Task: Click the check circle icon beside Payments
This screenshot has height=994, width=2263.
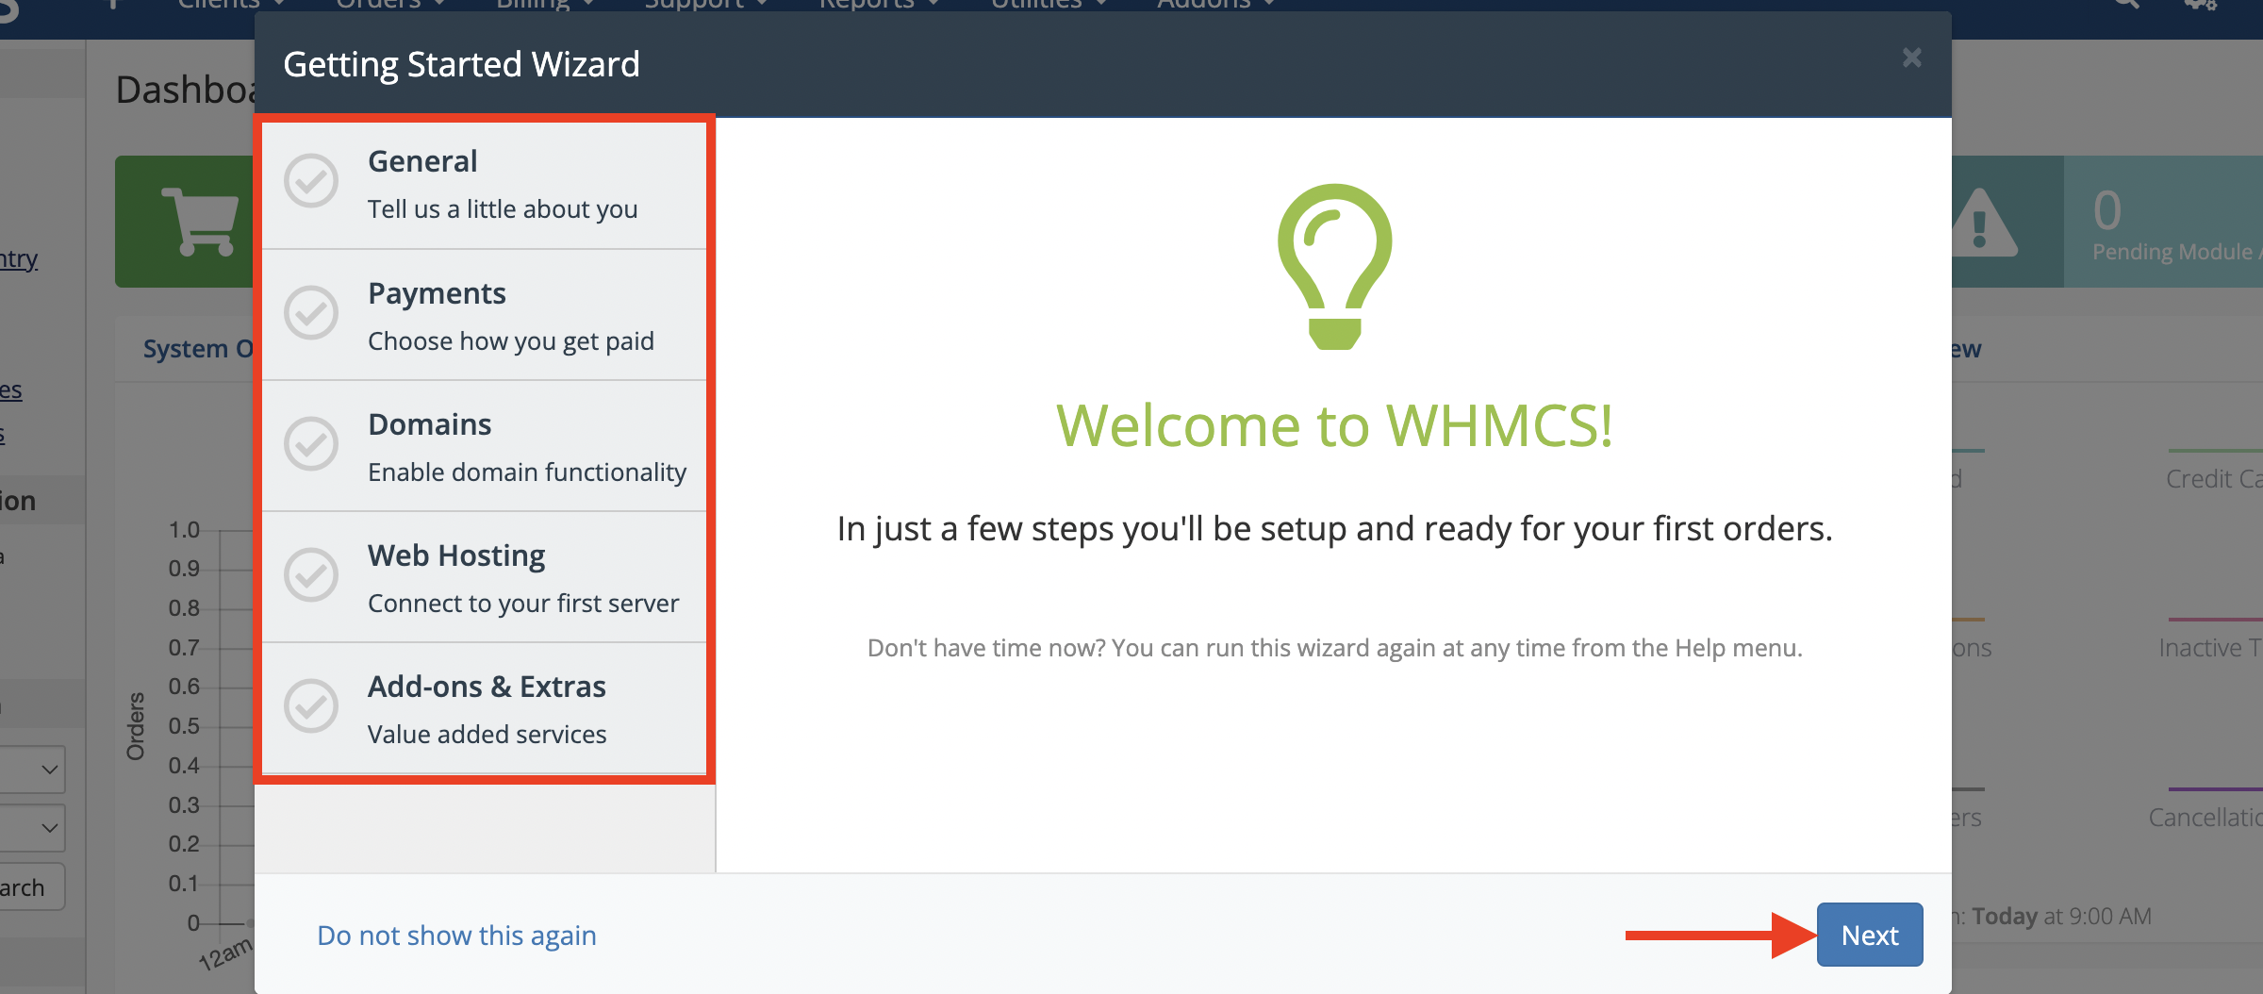Action: pos(311,313)
